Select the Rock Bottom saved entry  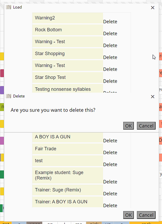[67, 30]
